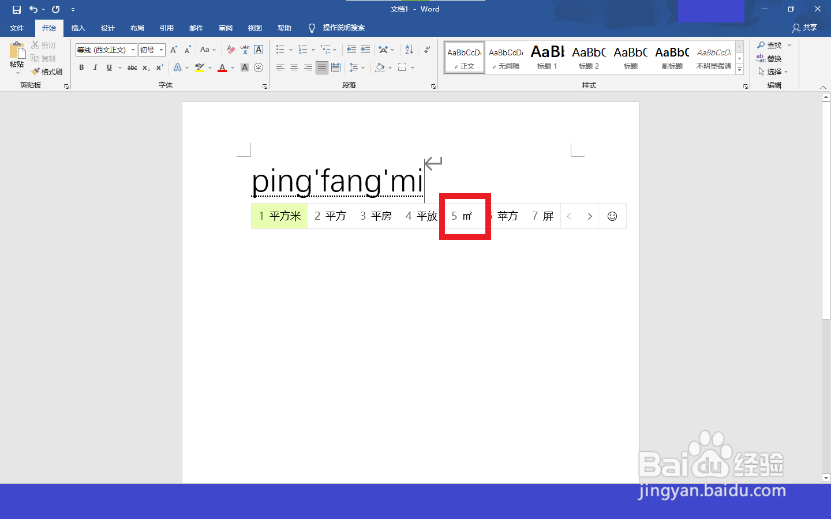Choose IME candidate 1 平方米
Viewport: 831px width, 519px height.
tap(279, 216)
